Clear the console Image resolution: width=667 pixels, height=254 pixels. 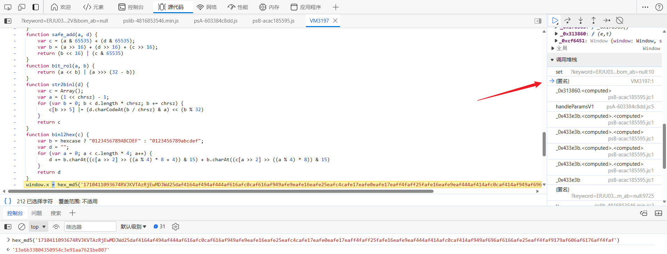tap(22, 227)
